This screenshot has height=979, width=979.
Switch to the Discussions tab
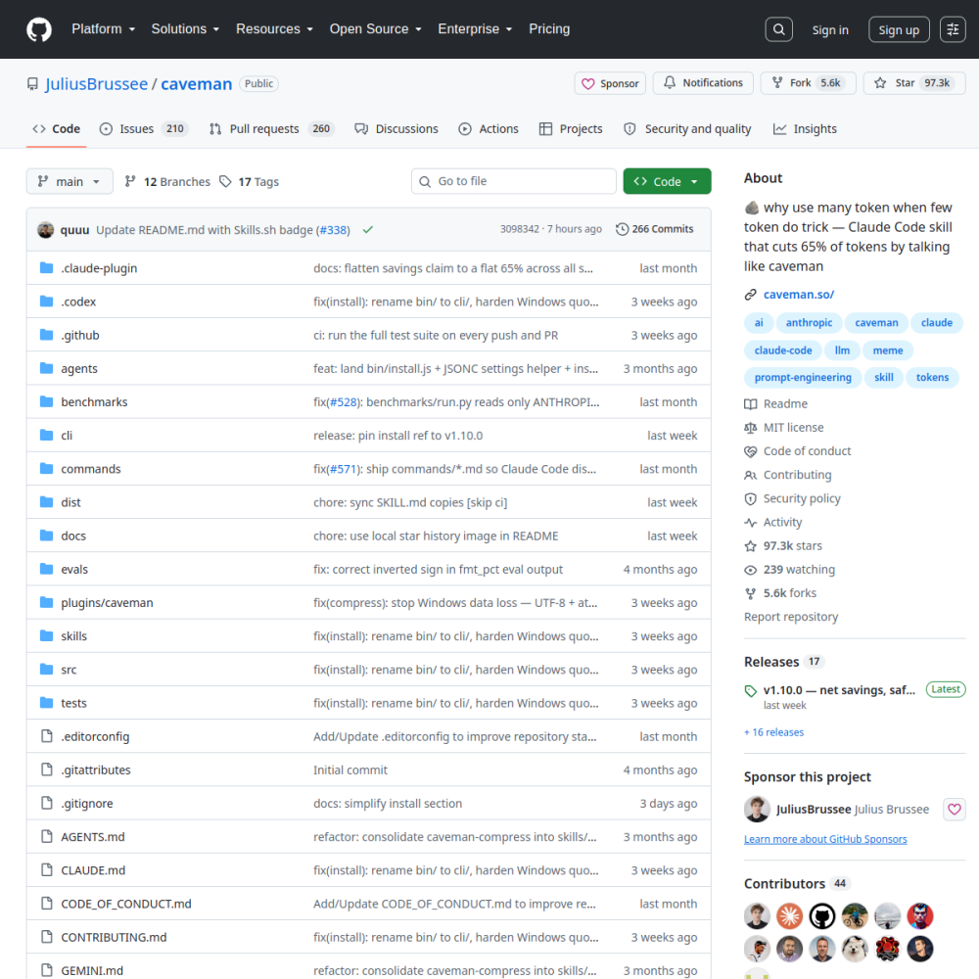click(396, 128)
